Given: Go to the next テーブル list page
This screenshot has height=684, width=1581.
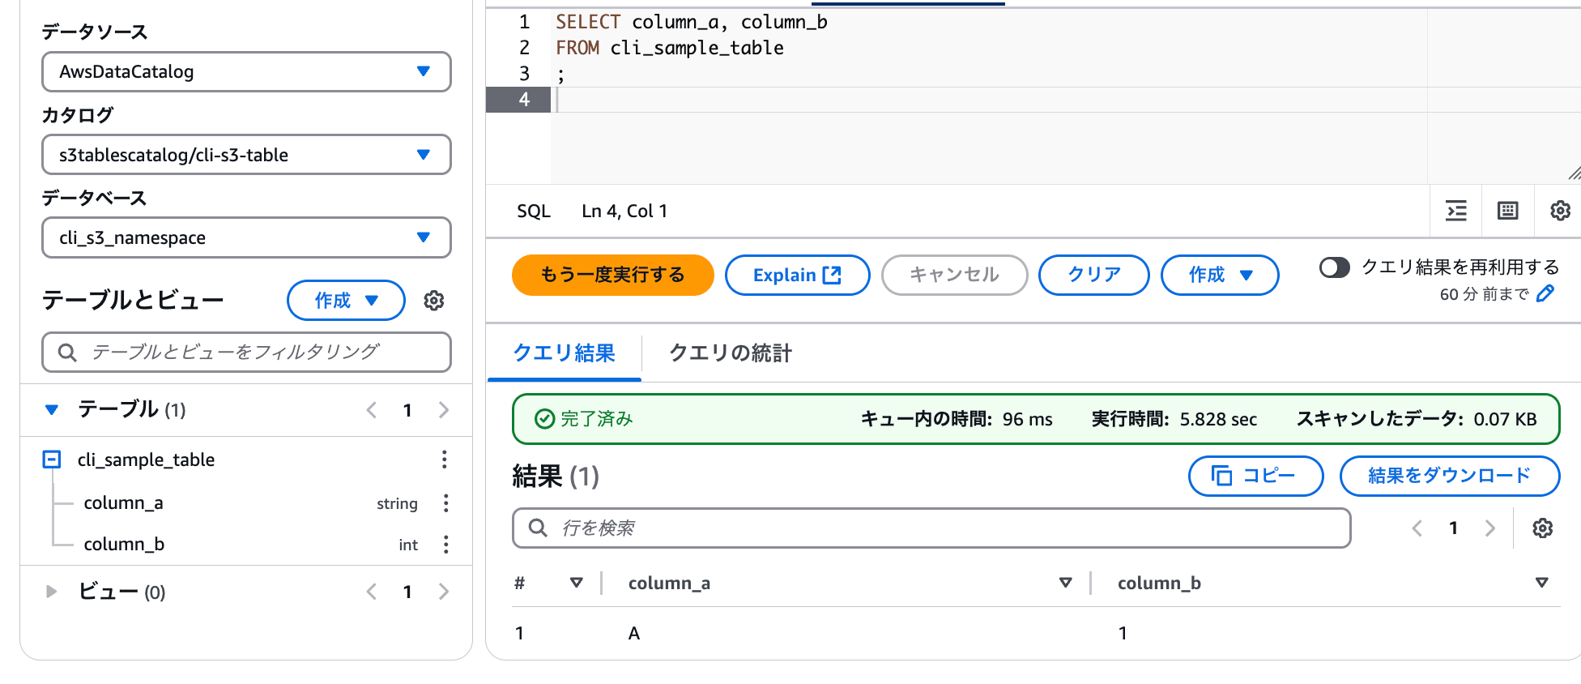Looking at the screenshot, I should pos(444,410).
